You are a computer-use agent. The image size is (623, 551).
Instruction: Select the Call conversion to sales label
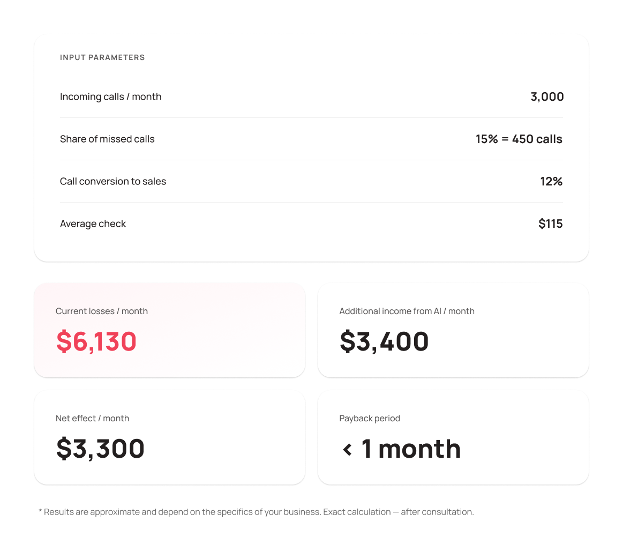point(113,182)
